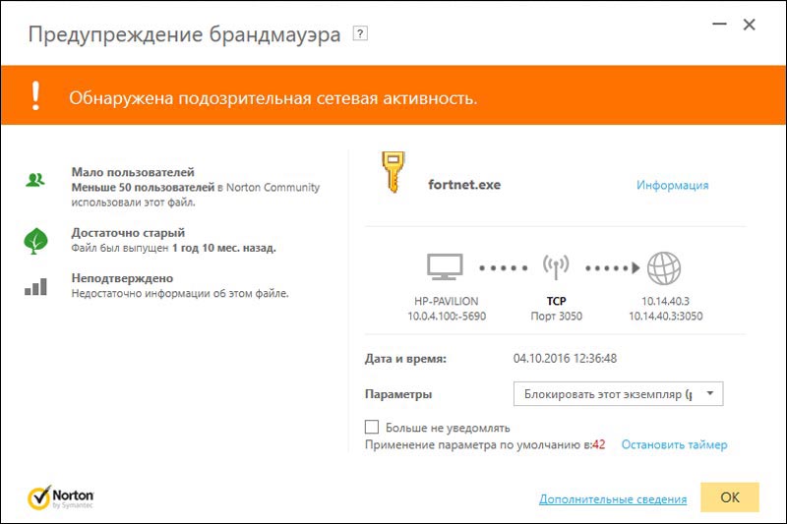Click the white exclamation mark warning icon

coord(36,96)
